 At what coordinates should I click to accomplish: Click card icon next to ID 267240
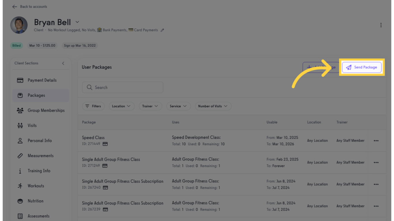click(105, 188)
